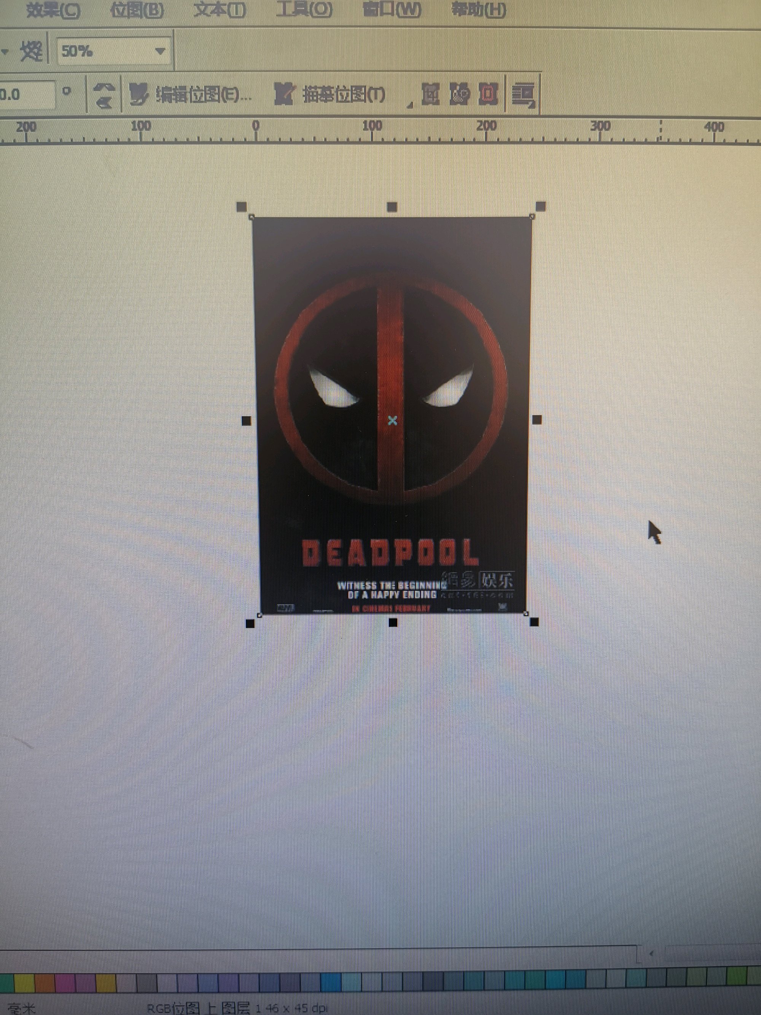This screenshot has width=761, height=1015.
Task: Click the 0 mark on the horizontal ruler
Action: coord(256,126)
